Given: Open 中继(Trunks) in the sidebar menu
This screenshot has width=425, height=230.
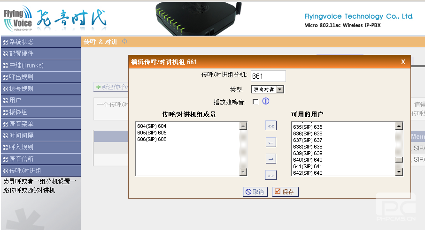Looking at the screenshot, I should point(40,65).
